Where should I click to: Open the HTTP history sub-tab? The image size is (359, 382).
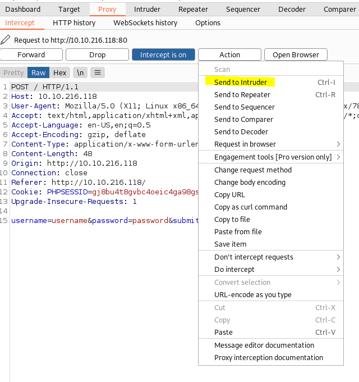click(74, 23)
